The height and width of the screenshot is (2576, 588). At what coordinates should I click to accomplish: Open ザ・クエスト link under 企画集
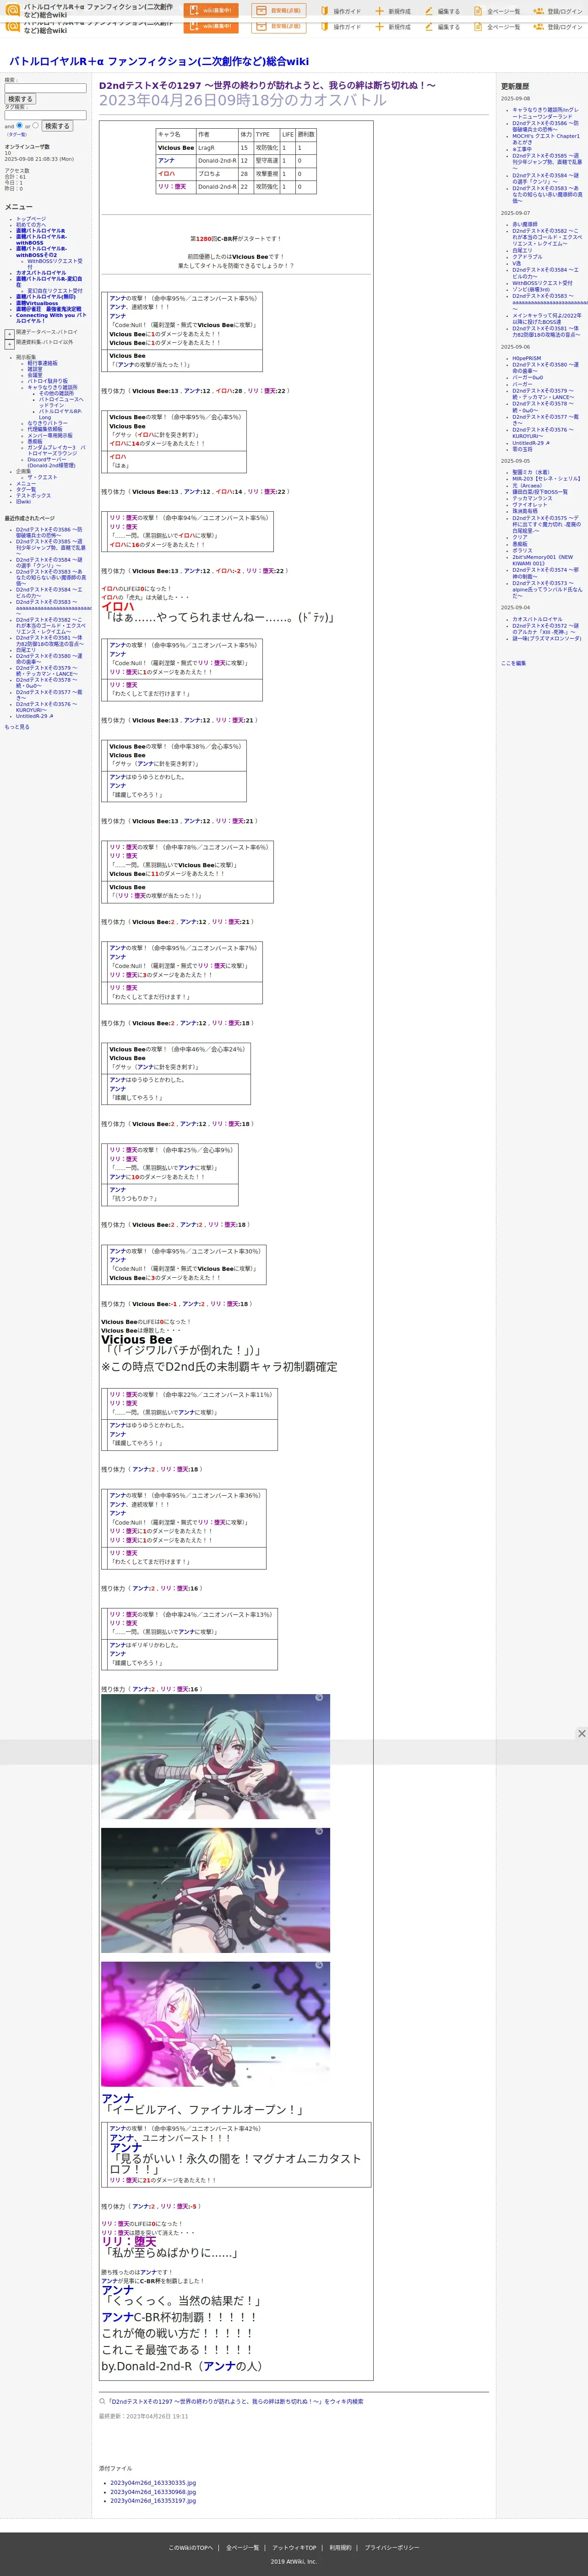42,477
